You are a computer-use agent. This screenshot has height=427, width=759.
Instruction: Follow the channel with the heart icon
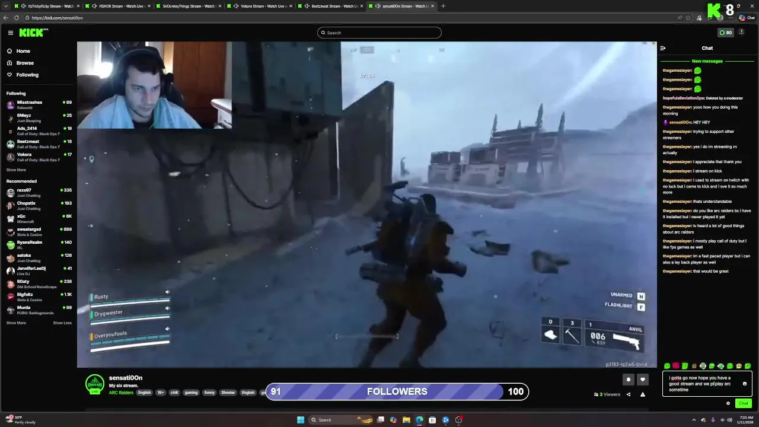642,380
